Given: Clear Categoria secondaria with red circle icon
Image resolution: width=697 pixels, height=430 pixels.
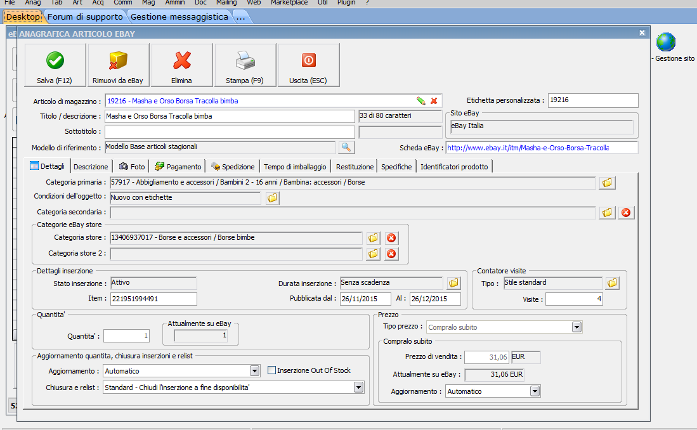Looking at the screenshot, I should point(626,212).
